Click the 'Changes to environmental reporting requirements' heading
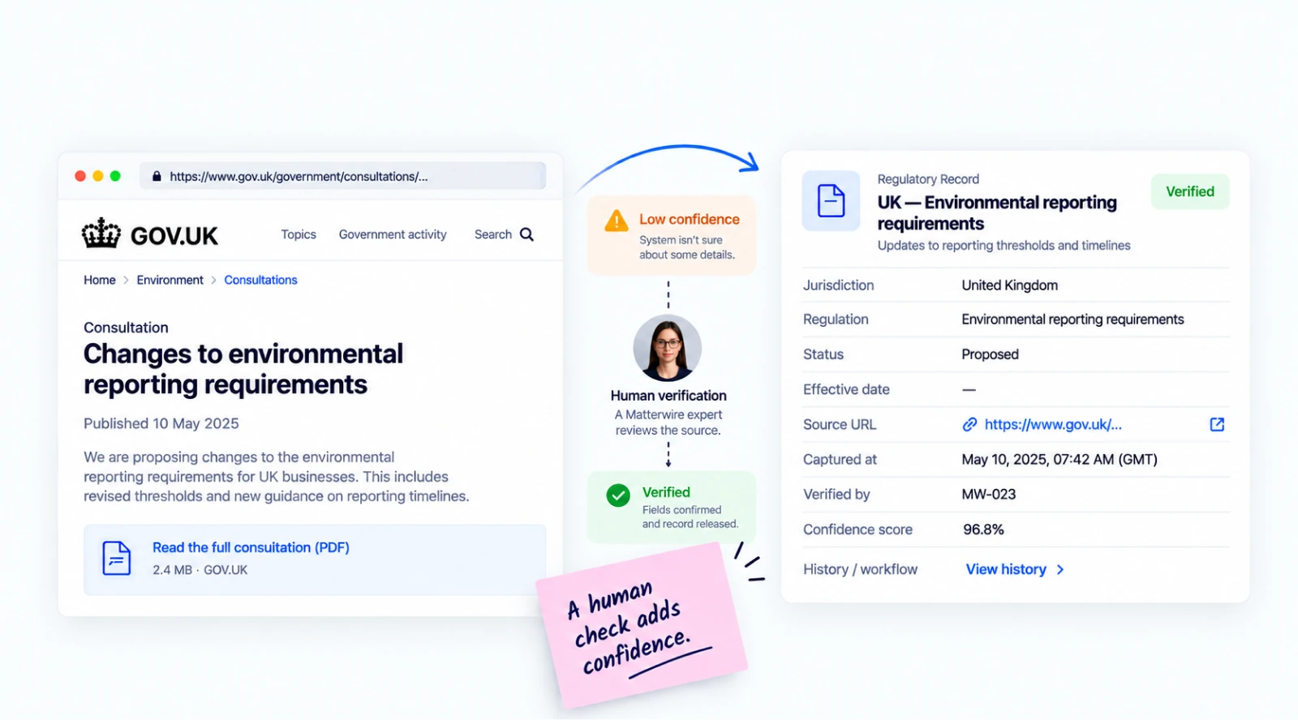This screenshot has width=1298, height=720. pos(243,369)
